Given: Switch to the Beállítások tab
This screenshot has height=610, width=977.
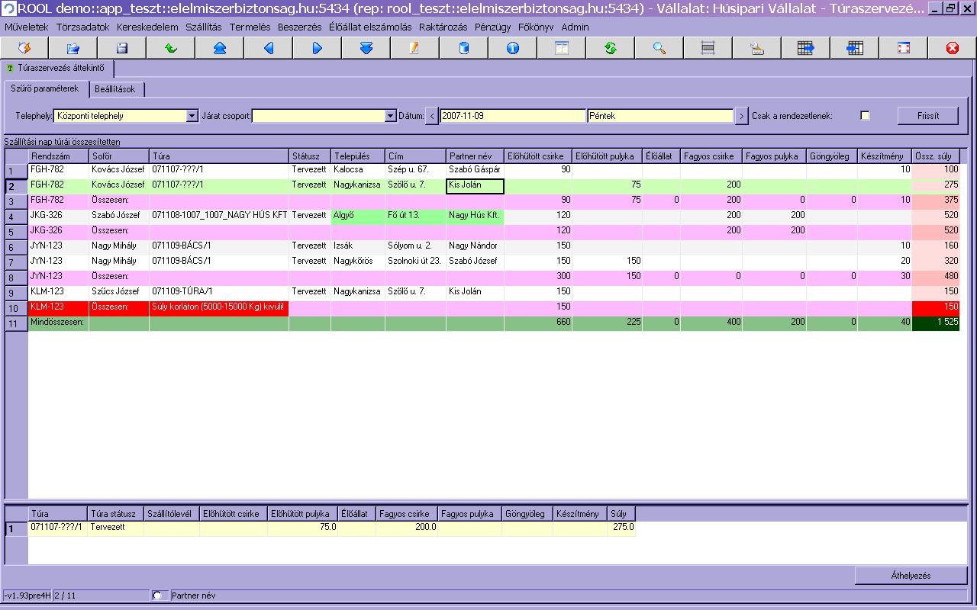Looking at the screenshot, I should [115, 89].
